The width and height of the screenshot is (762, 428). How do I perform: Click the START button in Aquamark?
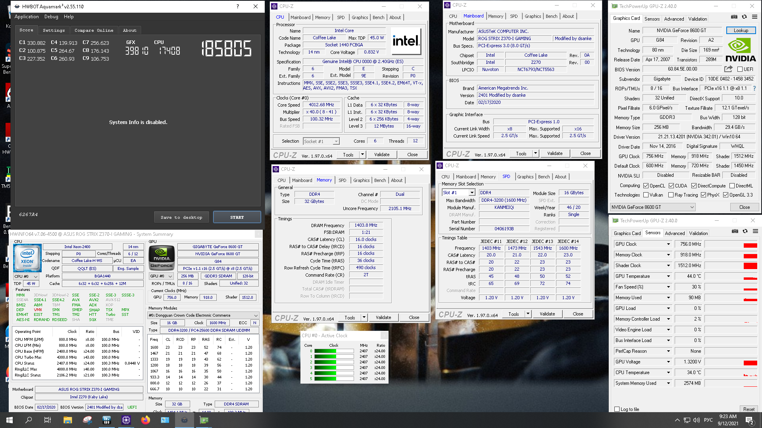237,217
